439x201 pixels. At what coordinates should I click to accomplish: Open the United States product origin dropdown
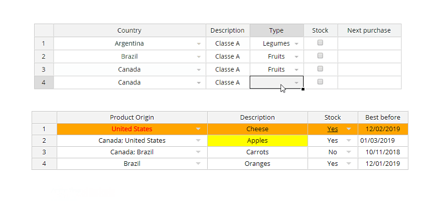(199, 129)
